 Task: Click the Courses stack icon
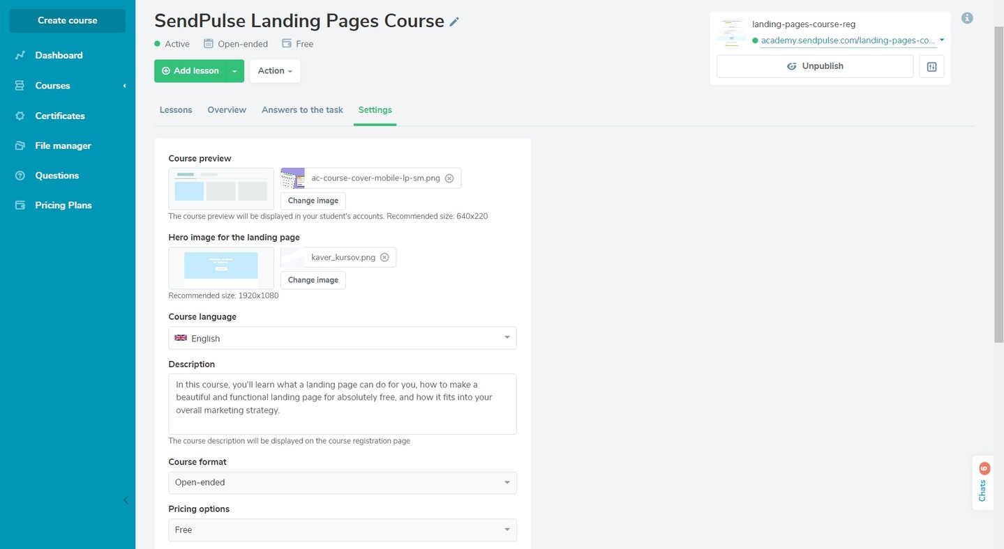(20, 86)
